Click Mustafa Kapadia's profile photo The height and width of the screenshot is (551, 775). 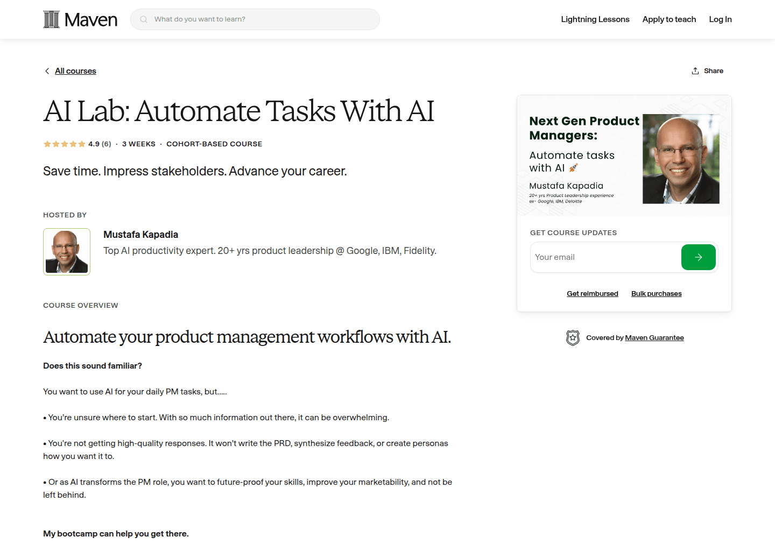pos(66,251)
